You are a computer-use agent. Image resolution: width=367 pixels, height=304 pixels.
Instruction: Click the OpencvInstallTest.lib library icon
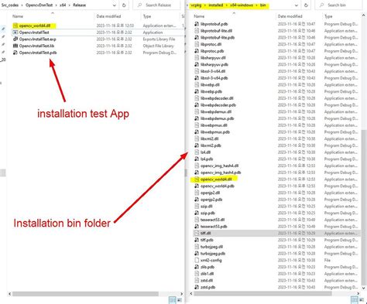pos(15,46)
